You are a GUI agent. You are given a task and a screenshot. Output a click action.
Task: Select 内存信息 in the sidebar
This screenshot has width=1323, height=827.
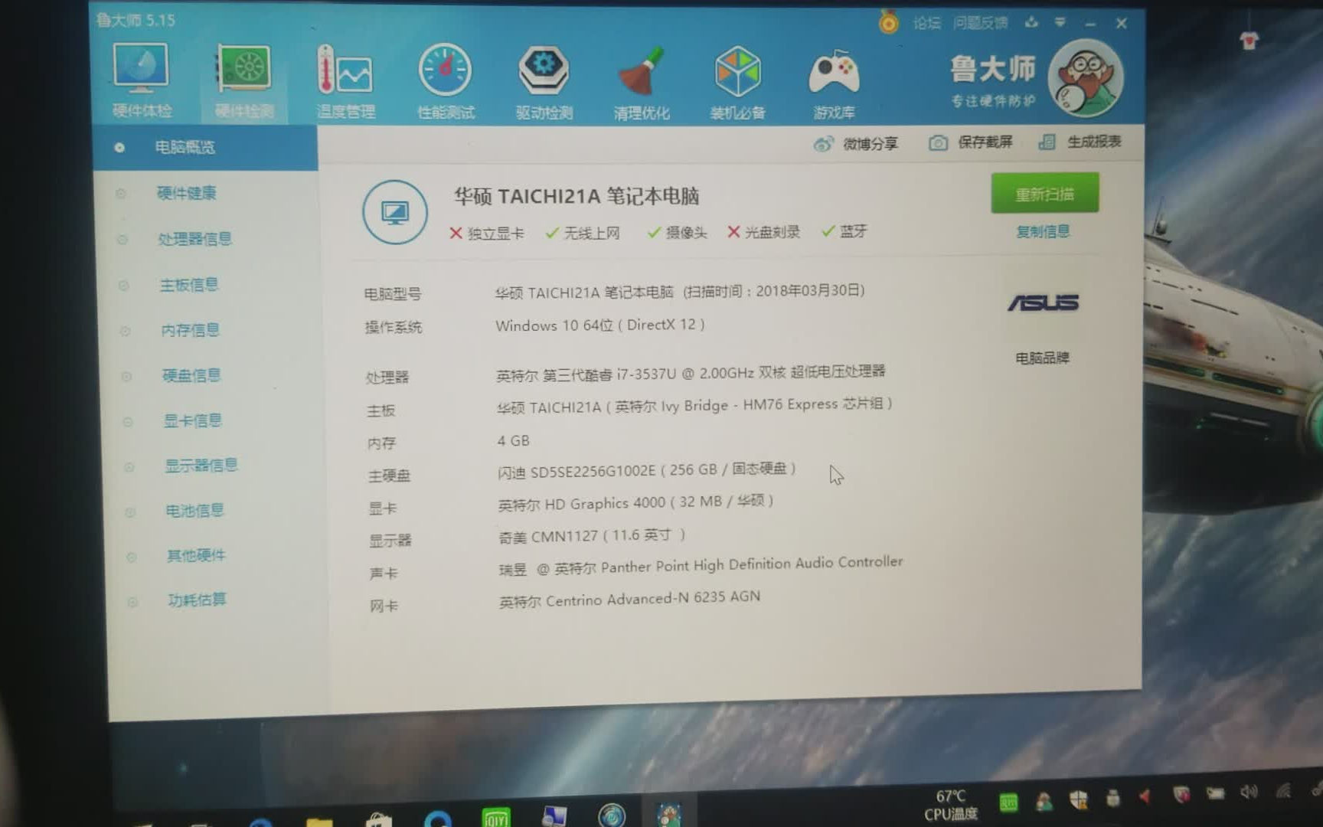click(191, 330)
